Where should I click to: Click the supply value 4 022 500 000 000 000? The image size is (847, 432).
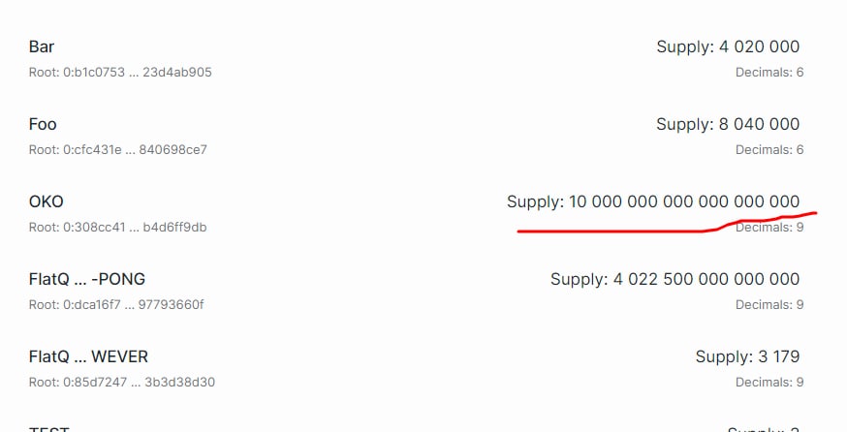(x=675, y=279)
